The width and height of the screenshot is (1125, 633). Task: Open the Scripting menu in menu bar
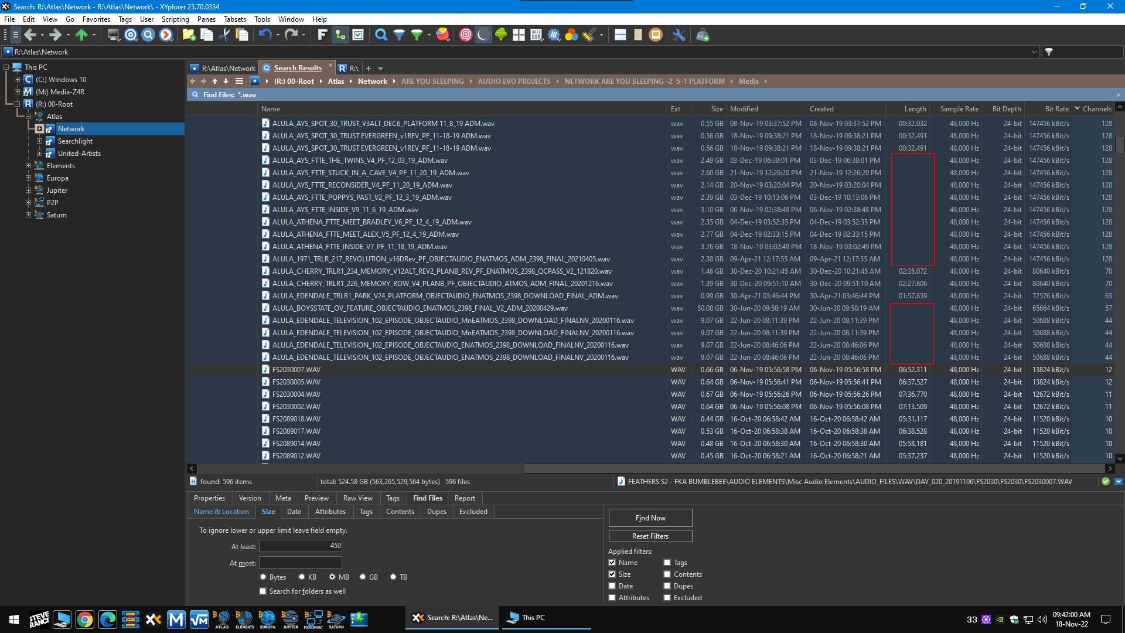click(173, 19)
